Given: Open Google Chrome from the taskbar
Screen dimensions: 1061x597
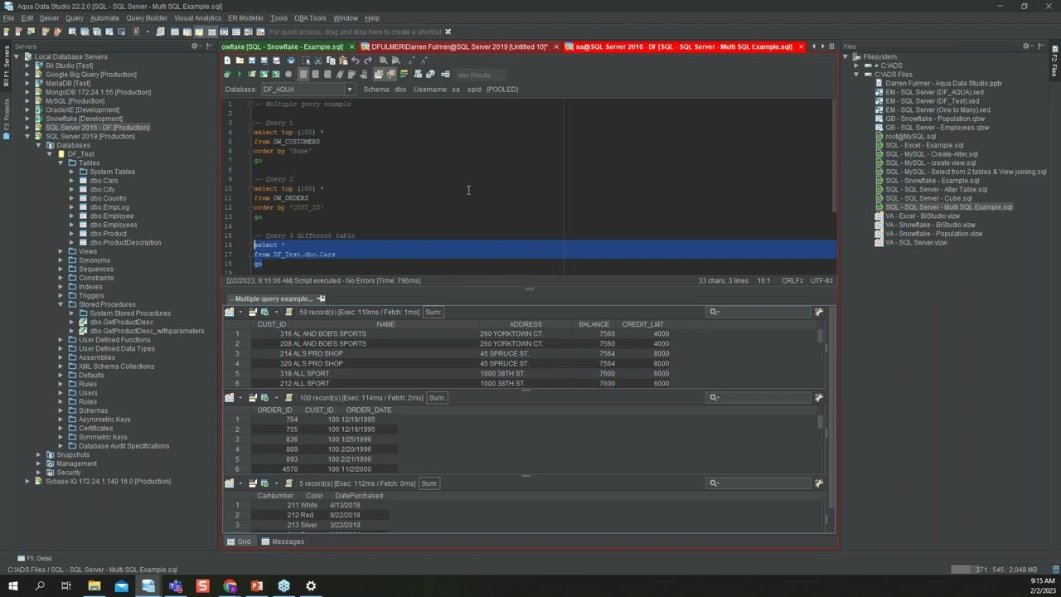Looking at the screenshot, I should 230,585.
